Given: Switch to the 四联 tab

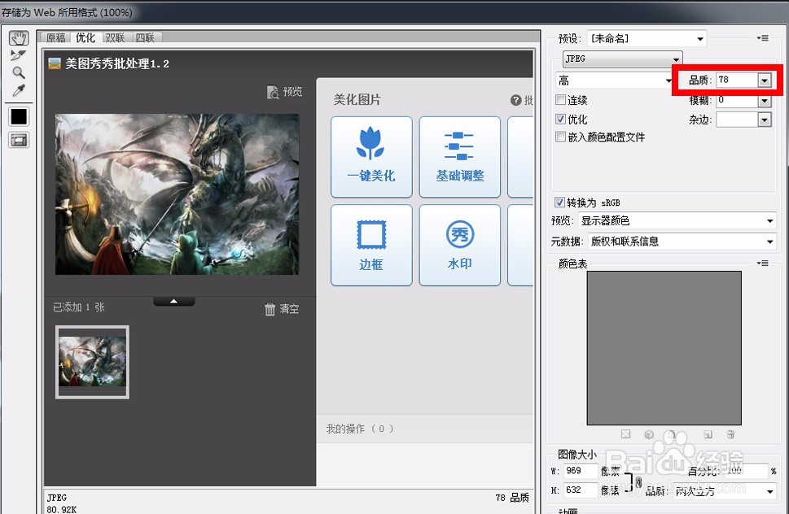Looking at the screenshot, I should [146, 37].
